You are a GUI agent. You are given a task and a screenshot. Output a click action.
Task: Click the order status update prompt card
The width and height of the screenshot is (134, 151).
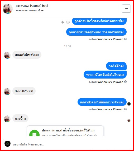tap(65, 131)
